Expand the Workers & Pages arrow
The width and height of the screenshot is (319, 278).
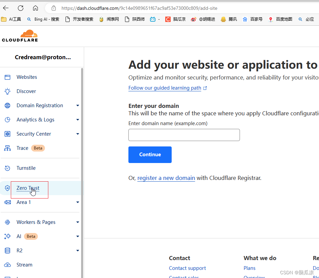pos(78,222)
